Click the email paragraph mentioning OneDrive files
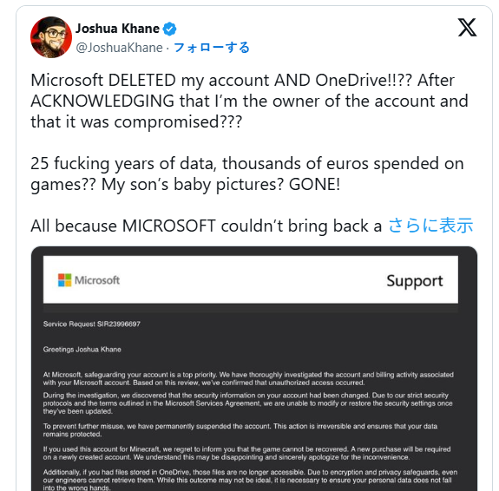This screenshot has width=499, height=491. click(x=250, y=480)
